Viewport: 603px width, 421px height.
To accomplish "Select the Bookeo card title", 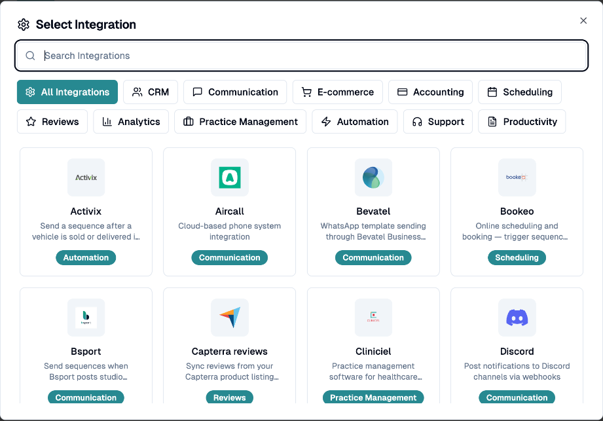I will 517,211.
